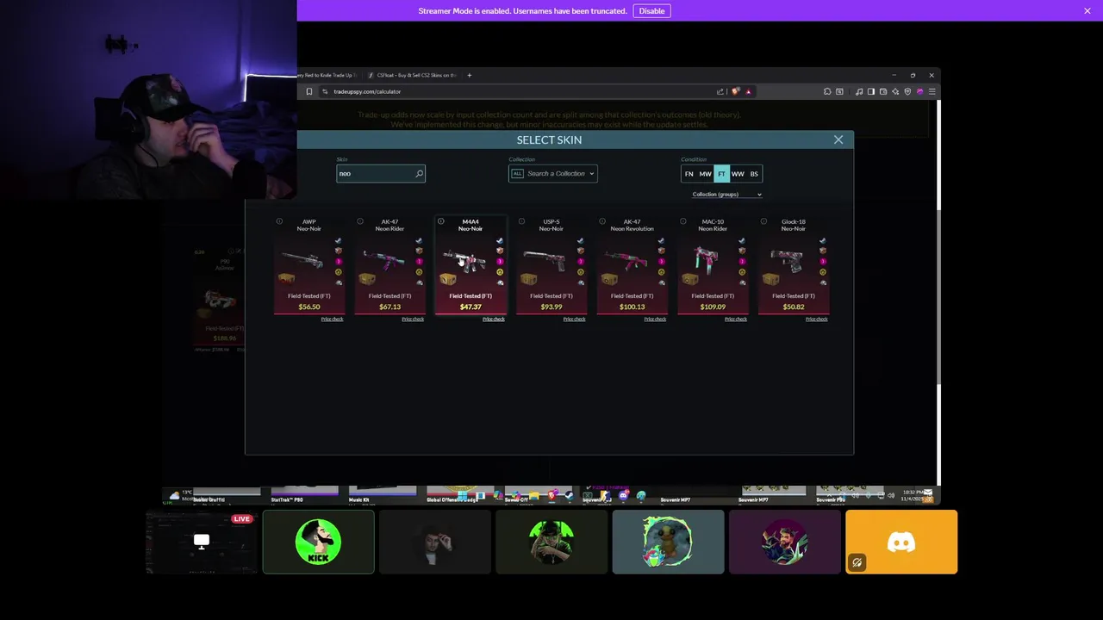The image size is (1103, 620).
Task: Click the bookmark icon left of the address bar
Action: 309,91
